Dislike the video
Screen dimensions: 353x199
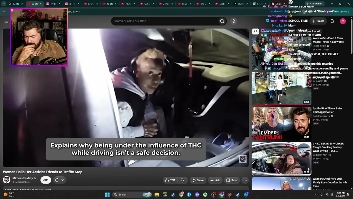(x=183, y=180)
